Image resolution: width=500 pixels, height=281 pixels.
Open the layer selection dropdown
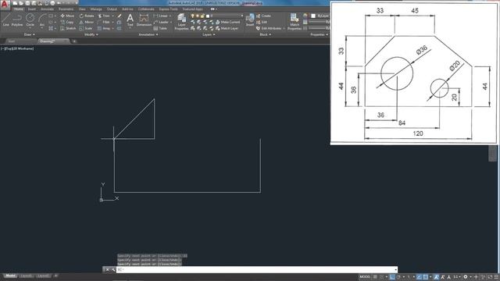pyautogui.click(x=242, y=16)
